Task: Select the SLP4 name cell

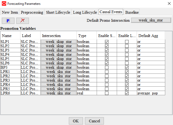Action: pos(10,55)
